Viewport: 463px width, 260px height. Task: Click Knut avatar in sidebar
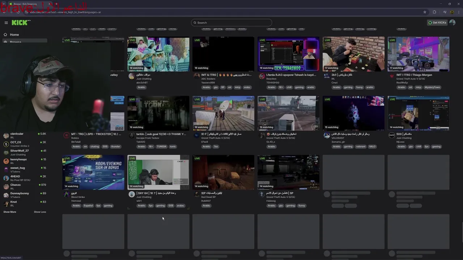pos(6,203)
